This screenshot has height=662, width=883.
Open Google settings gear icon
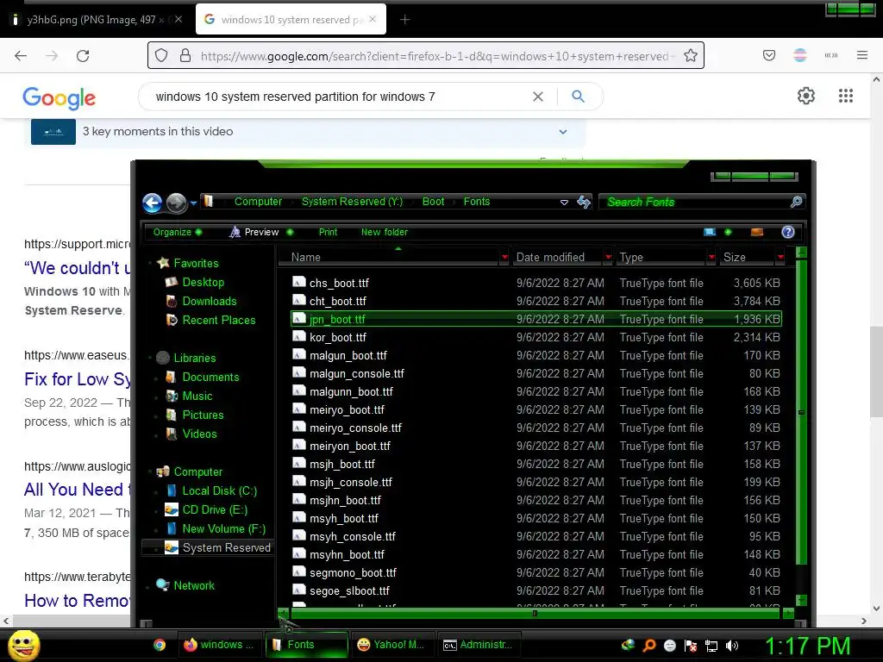click(x=806, y=96)
